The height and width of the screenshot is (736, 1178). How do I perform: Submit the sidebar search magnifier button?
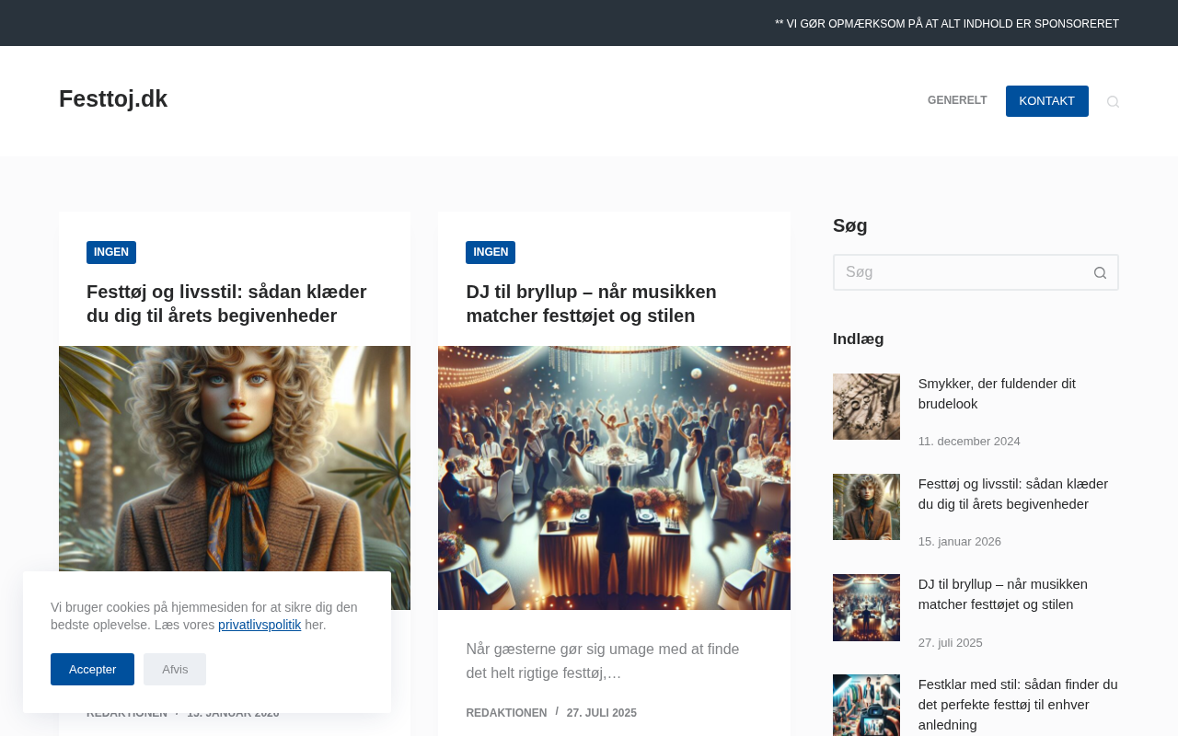click(1100, 272)
